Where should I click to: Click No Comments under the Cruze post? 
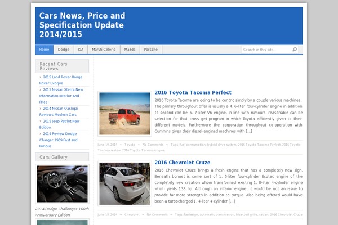(157, 215)
